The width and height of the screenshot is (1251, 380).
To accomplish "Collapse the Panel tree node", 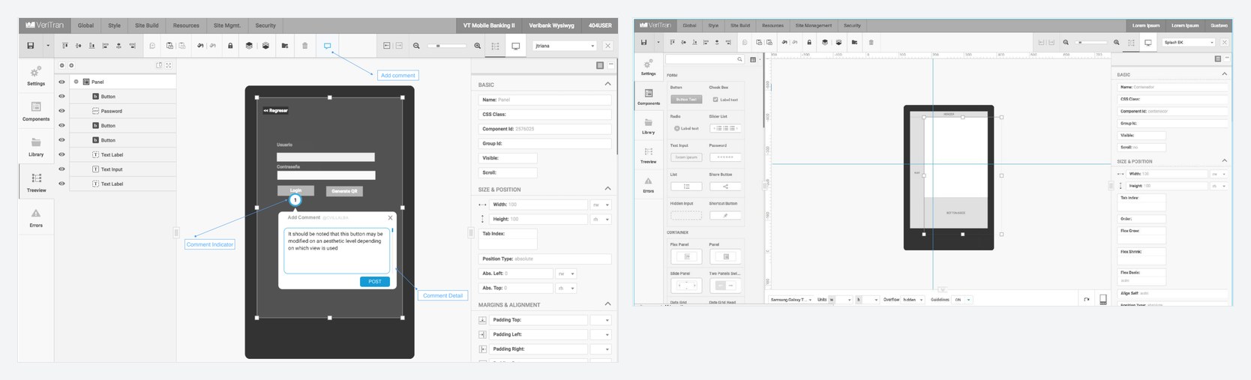I will coord(76,82).
